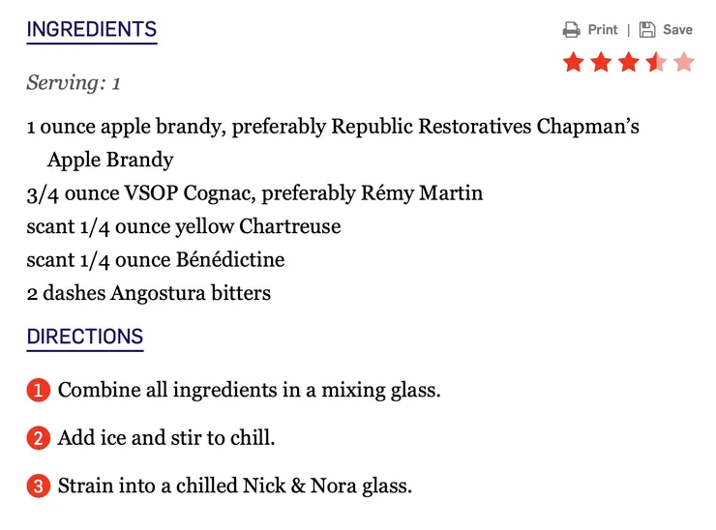Click the DIRECTIONS heading
The image size is (716, 530).
point(85,338)
